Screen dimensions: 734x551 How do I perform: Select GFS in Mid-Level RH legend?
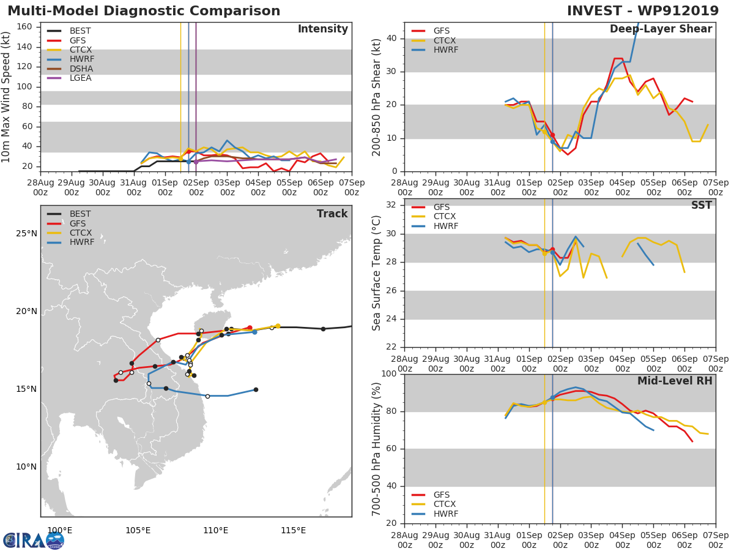tap(432, 495)
